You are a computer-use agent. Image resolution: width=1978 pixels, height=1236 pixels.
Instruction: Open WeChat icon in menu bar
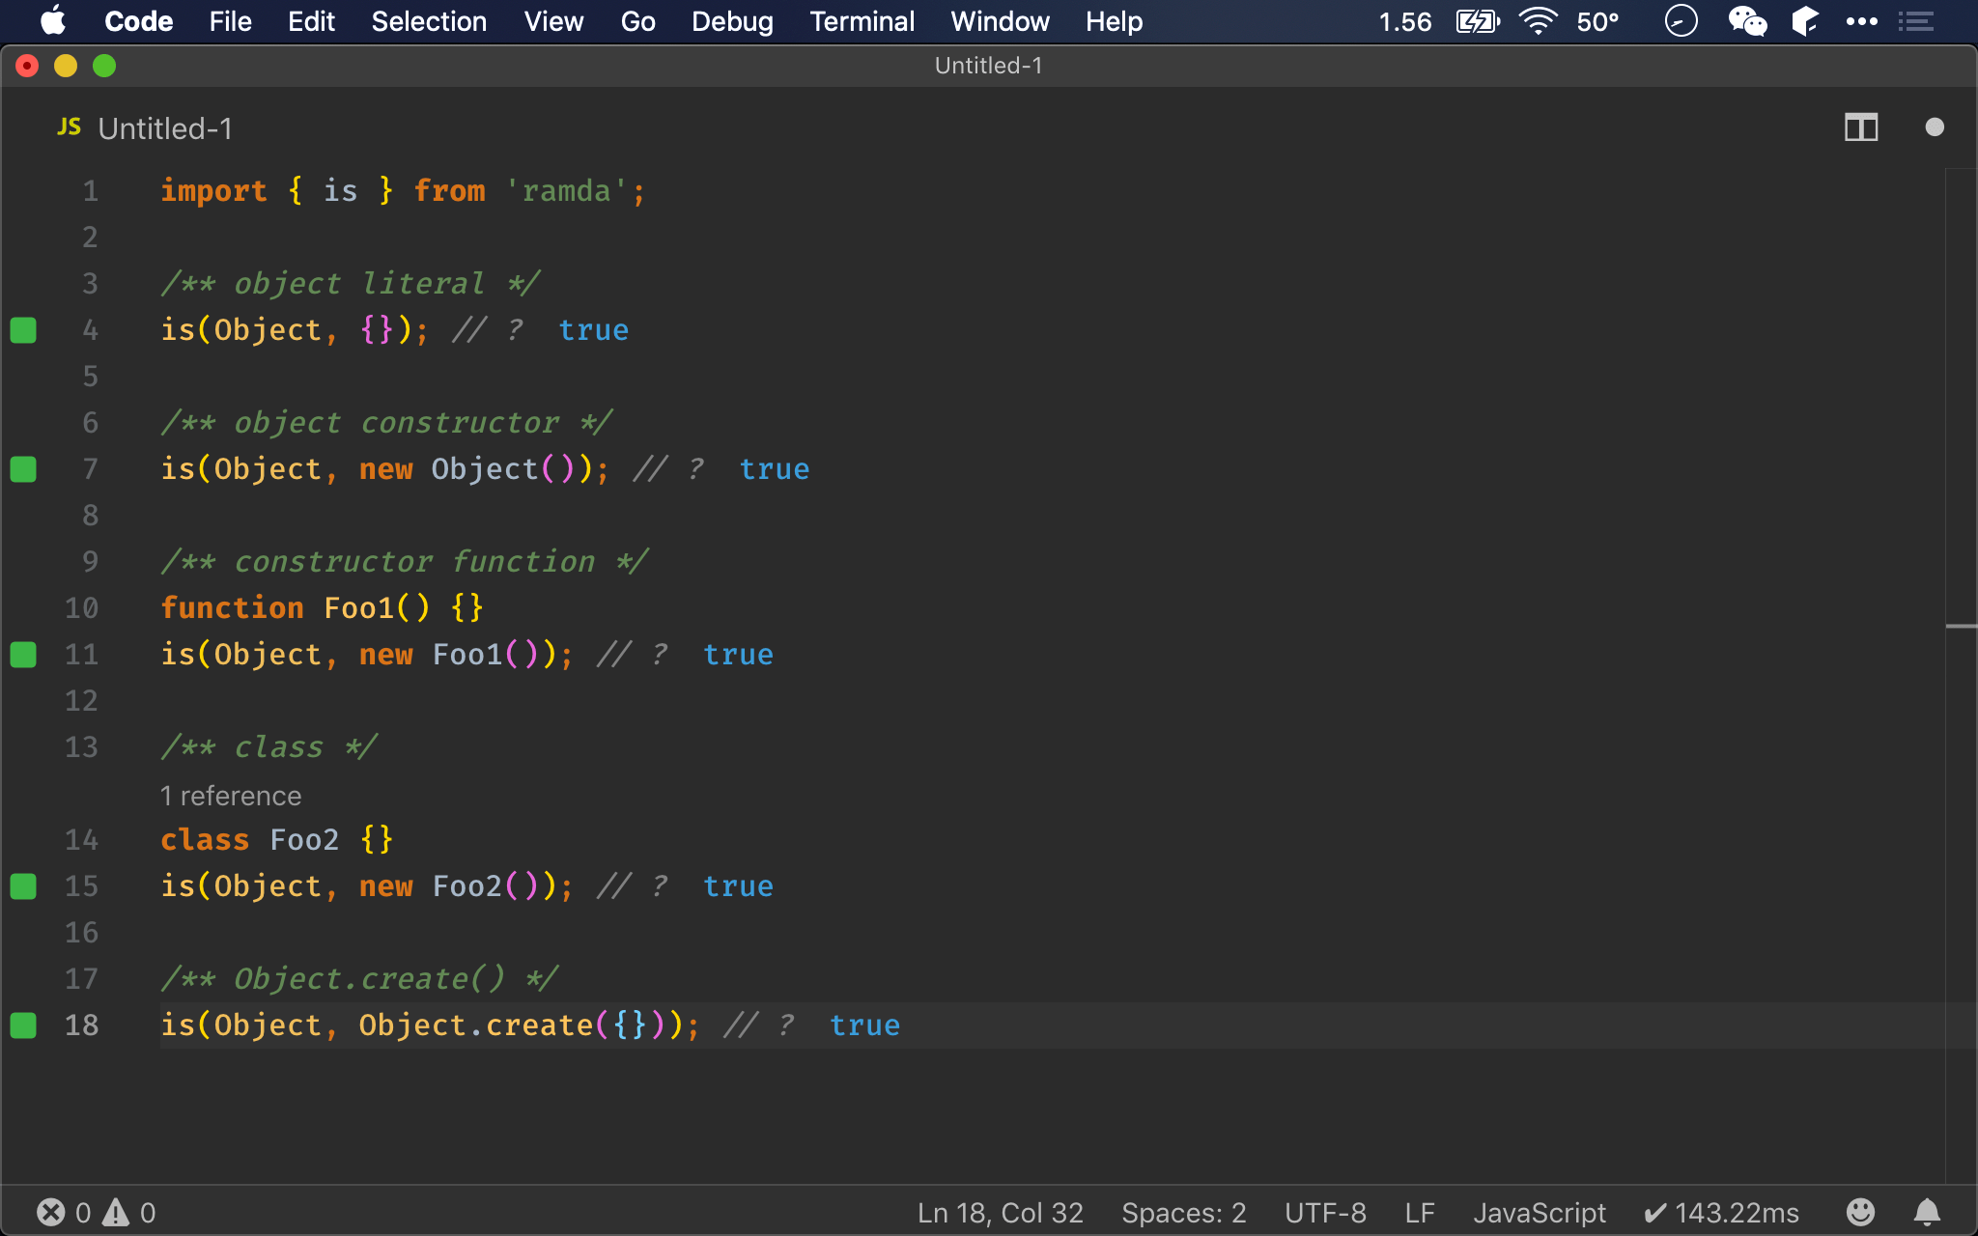pos(1746,21)
